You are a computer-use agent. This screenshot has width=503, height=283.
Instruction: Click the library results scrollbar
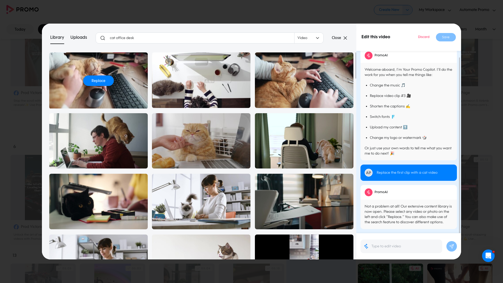click(355, 66)
